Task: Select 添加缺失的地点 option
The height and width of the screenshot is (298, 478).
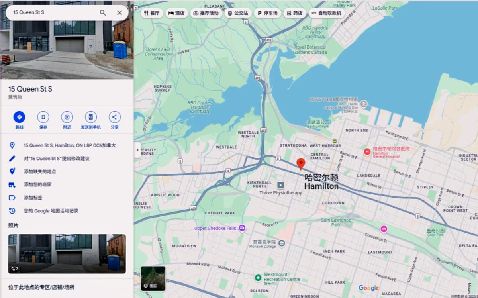Action: pyautogui.click(x=40, y=171)
